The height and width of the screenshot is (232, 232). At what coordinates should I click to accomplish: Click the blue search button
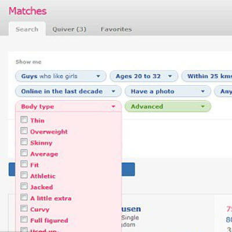[128, 169]
